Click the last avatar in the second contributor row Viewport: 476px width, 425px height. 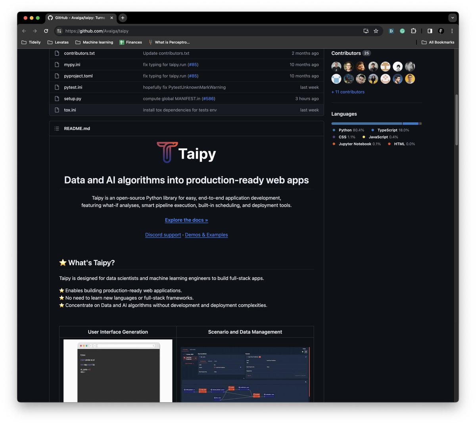[410, 79]
